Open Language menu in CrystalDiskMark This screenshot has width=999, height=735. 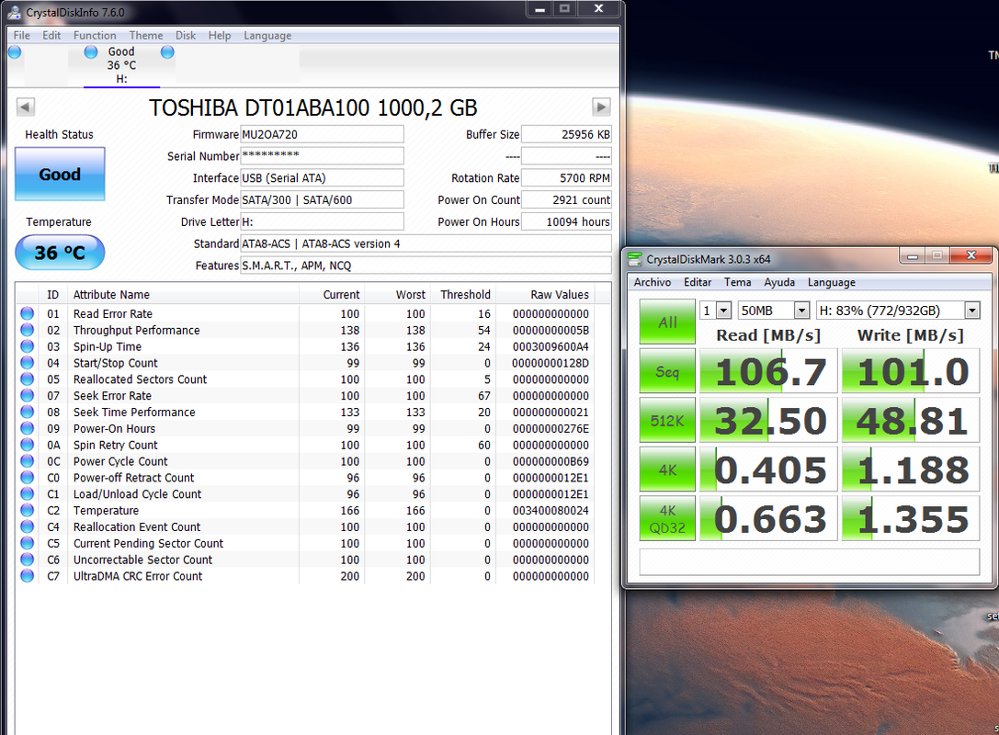click(832, 282)
